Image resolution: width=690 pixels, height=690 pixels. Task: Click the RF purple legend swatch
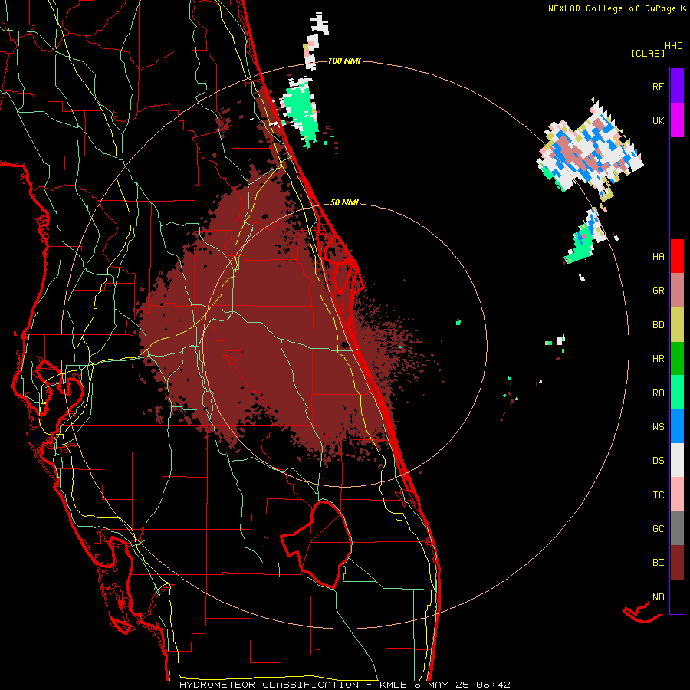pos(677,86)
